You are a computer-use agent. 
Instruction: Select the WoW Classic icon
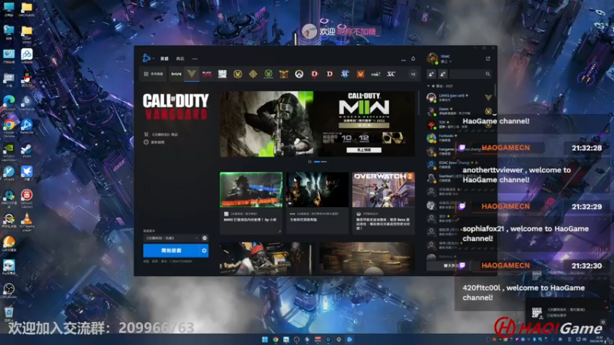tap(268, 74)
